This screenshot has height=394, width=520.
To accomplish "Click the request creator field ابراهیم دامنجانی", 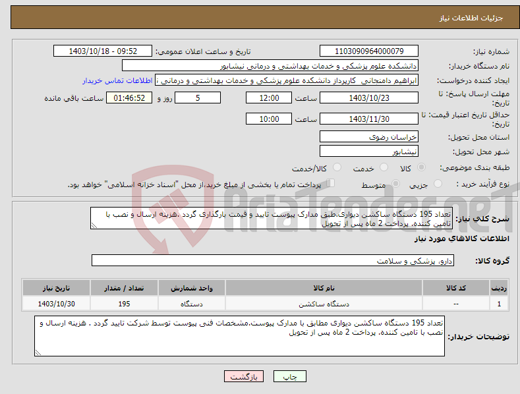I will click(287, 80).
